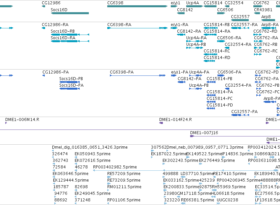Click the Arp8 gene label

click(x=266, y=16)
